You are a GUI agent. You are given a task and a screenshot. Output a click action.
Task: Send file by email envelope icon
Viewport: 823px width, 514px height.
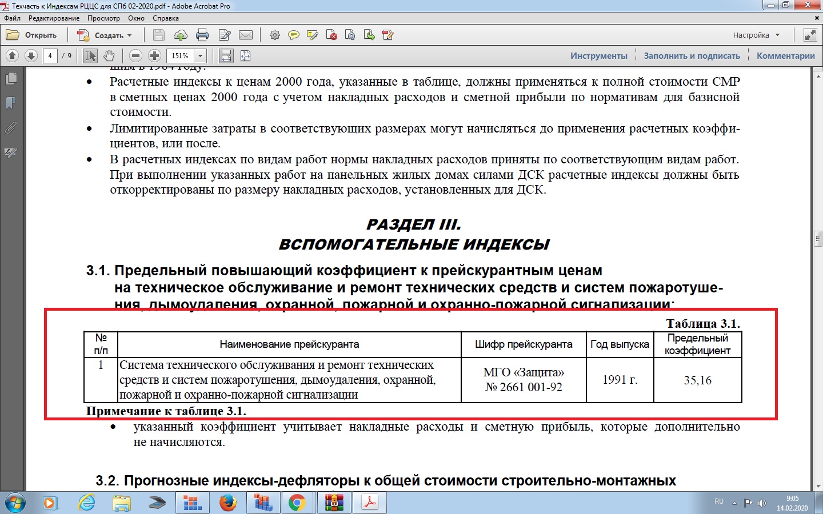coord(246,35)
